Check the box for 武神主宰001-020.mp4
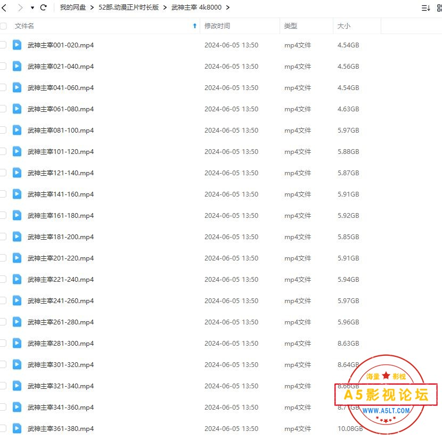Screen dimensions: 442x440 pos(3,45)
